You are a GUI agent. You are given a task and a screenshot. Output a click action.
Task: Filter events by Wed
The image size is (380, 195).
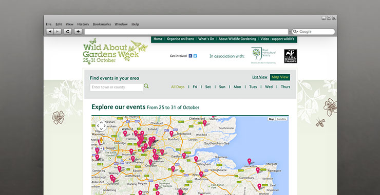coord(269,86)
